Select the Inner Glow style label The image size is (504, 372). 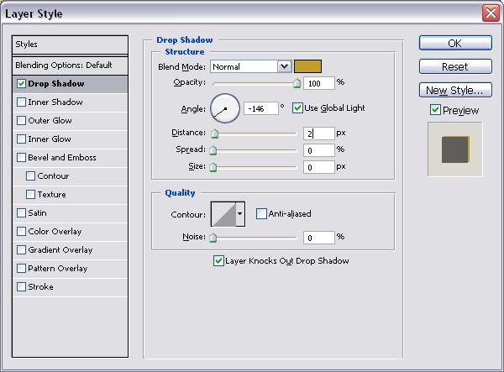click(x=50, y=139)
